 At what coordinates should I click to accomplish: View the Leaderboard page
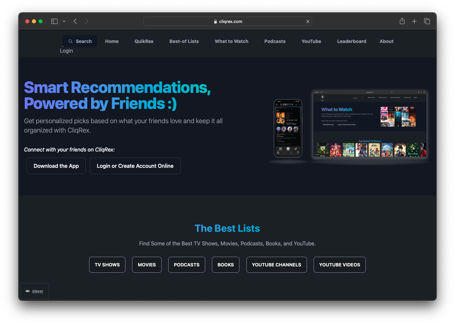(352, 41)
